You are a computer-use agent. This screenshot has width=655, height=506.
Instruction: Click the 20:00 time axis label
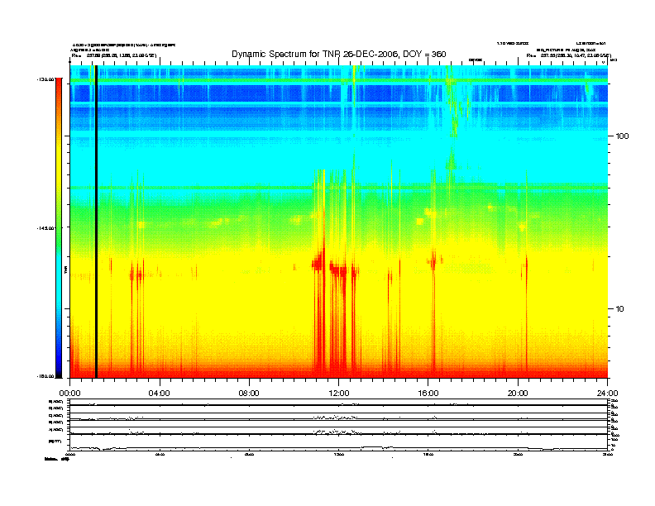coord(518,394)
